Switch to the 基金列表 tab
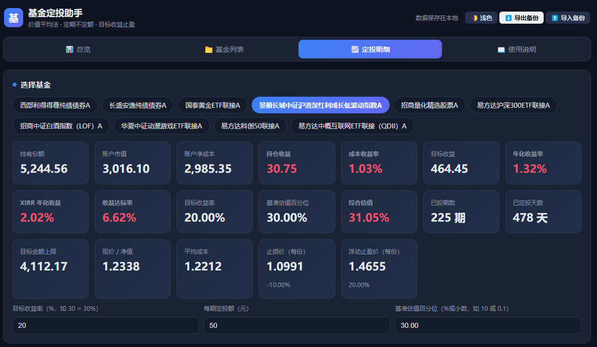The height and width of the screenshot is (347, 597). (x=225, y=49)
